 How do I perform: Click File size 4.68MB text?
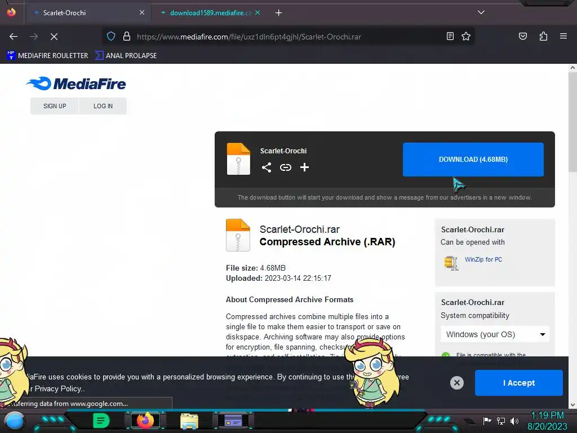click(x=256, y=268)
